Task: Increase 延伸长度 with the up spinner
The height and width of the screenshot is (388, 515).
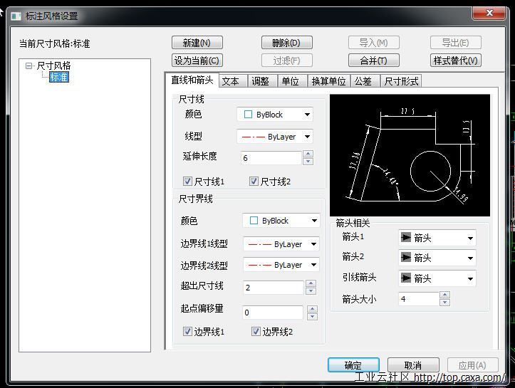Action: pyautogui.click(x=308, y=154)
